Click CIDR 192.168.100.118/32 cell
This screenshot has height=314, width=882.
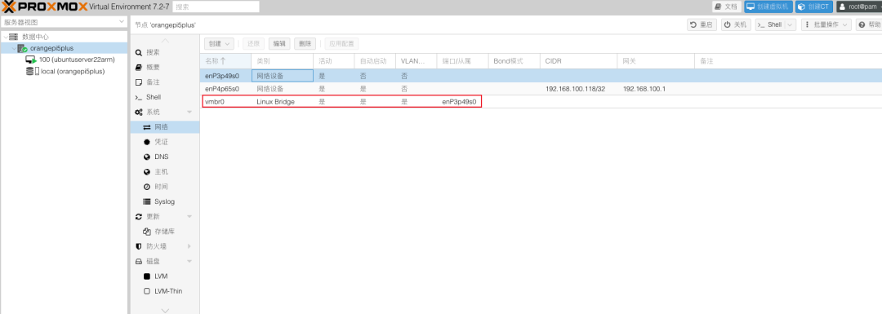[579, 89]
